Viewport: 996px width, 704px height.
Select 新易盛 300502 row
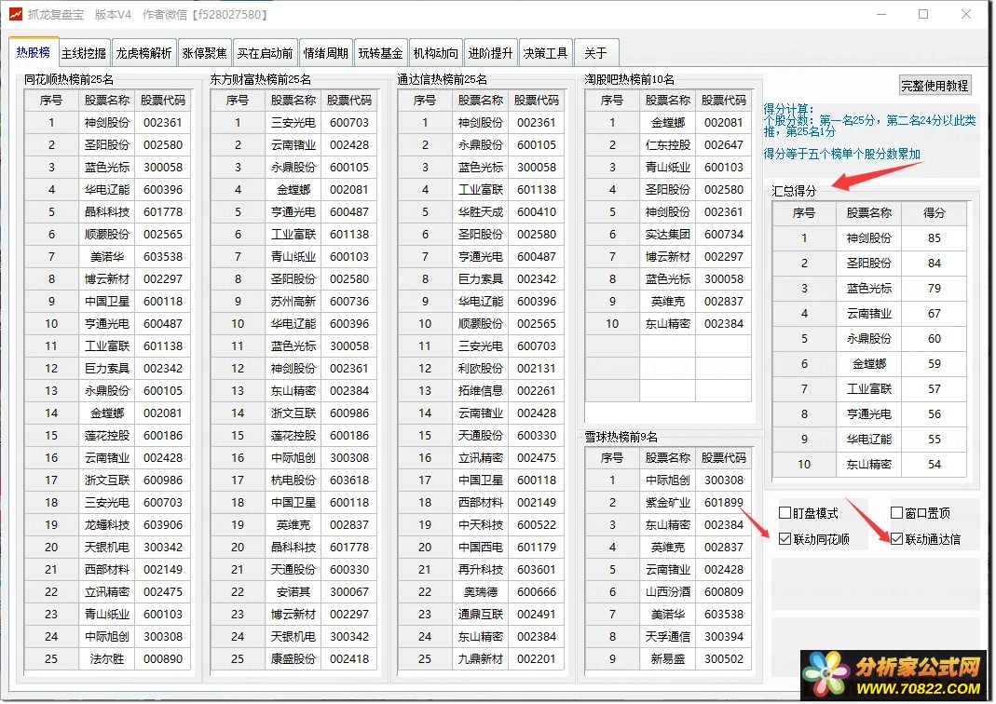[668, 659]
